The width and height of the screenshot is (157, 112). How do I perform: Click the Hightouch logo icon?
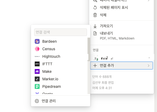coord(37,56)
